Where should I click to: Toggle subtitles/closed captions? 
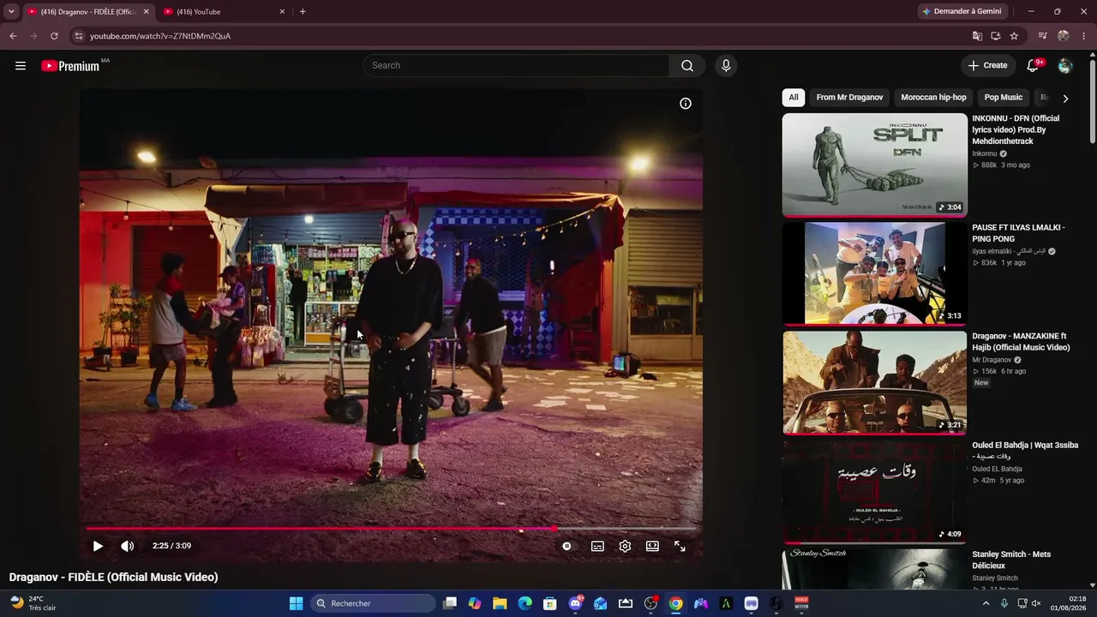597,546
